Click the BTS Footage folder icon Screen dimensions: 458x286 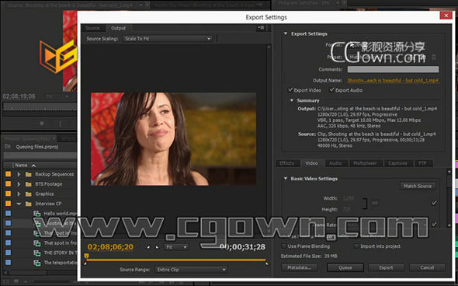(28, 184)
